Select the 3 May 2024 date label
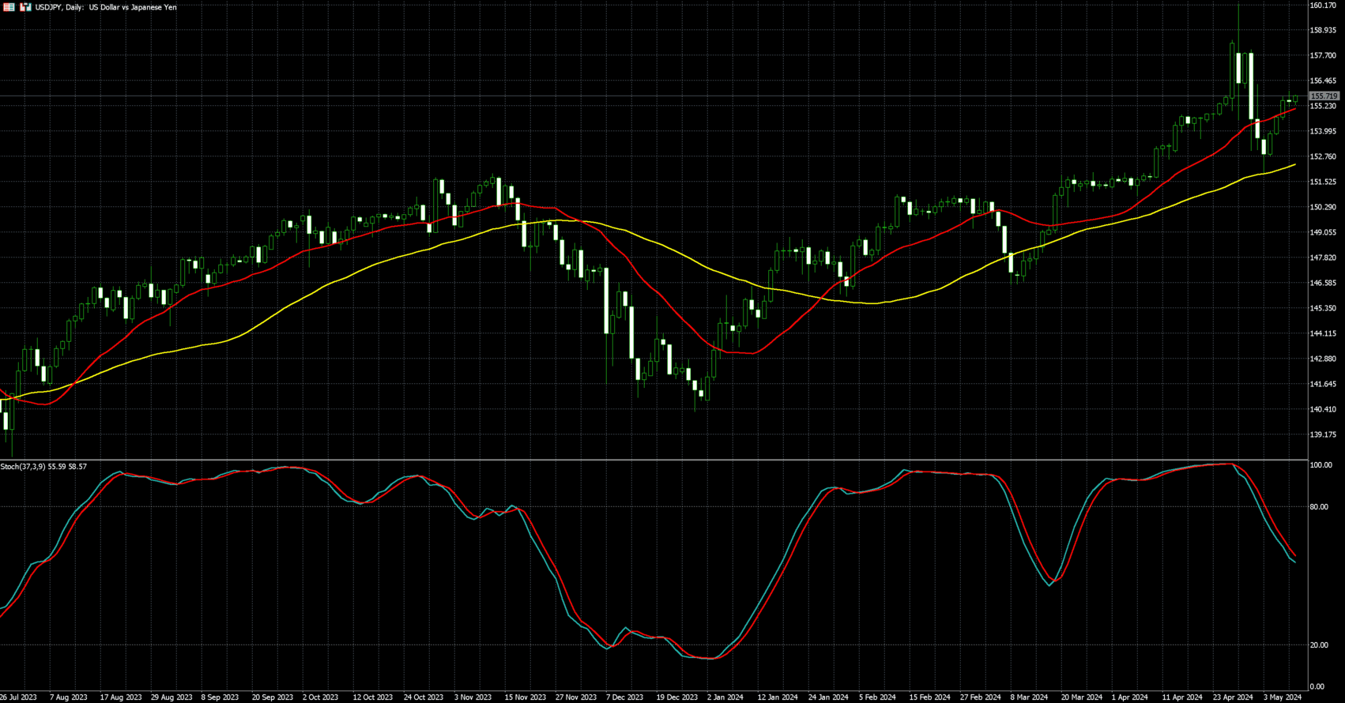 point(1282,697)
